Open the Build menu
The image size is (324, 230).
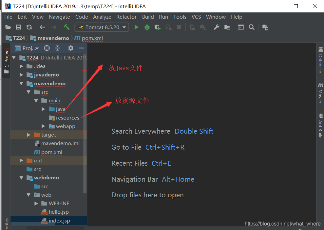[148, 17]
